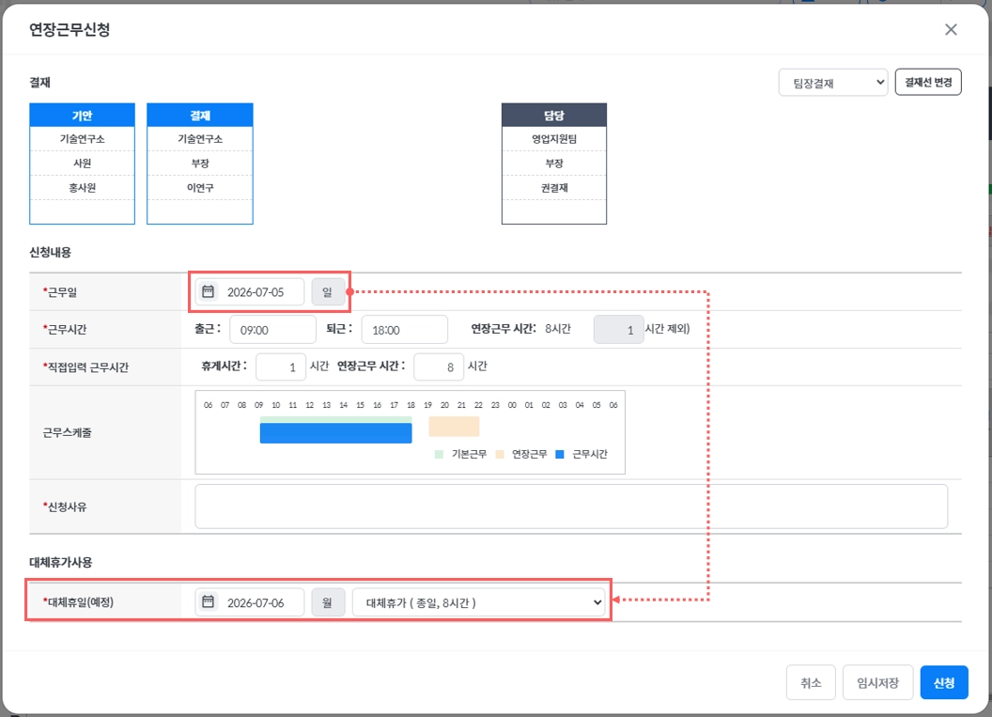Click the 근무스케줄 row label

tap(67, 433)
